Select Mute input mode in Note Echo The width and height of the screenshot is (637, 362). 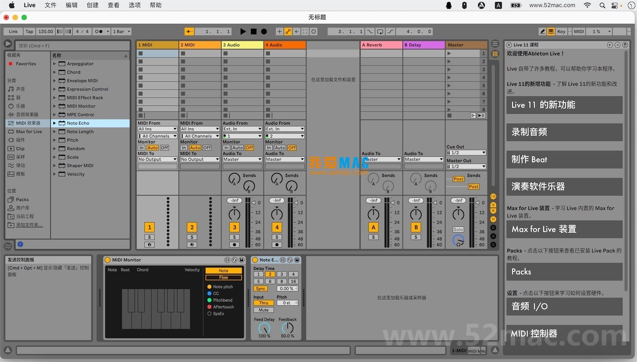pyautogui.click(x=264, y=310)
